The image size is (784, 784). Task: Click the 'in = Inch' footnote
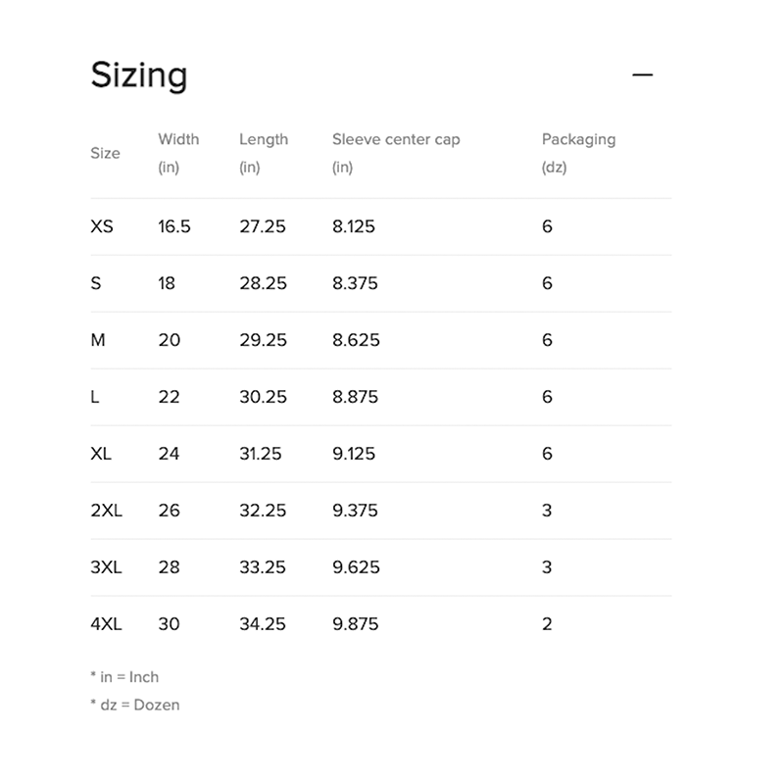tap(124, 677)
